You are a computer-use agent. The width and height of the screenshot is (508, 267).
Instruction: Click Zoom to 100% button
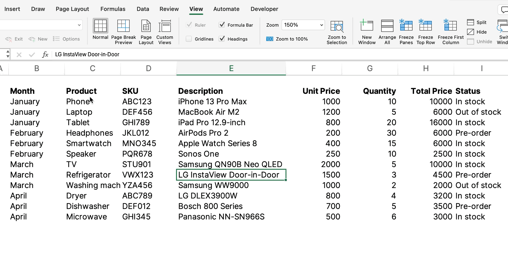287,39
